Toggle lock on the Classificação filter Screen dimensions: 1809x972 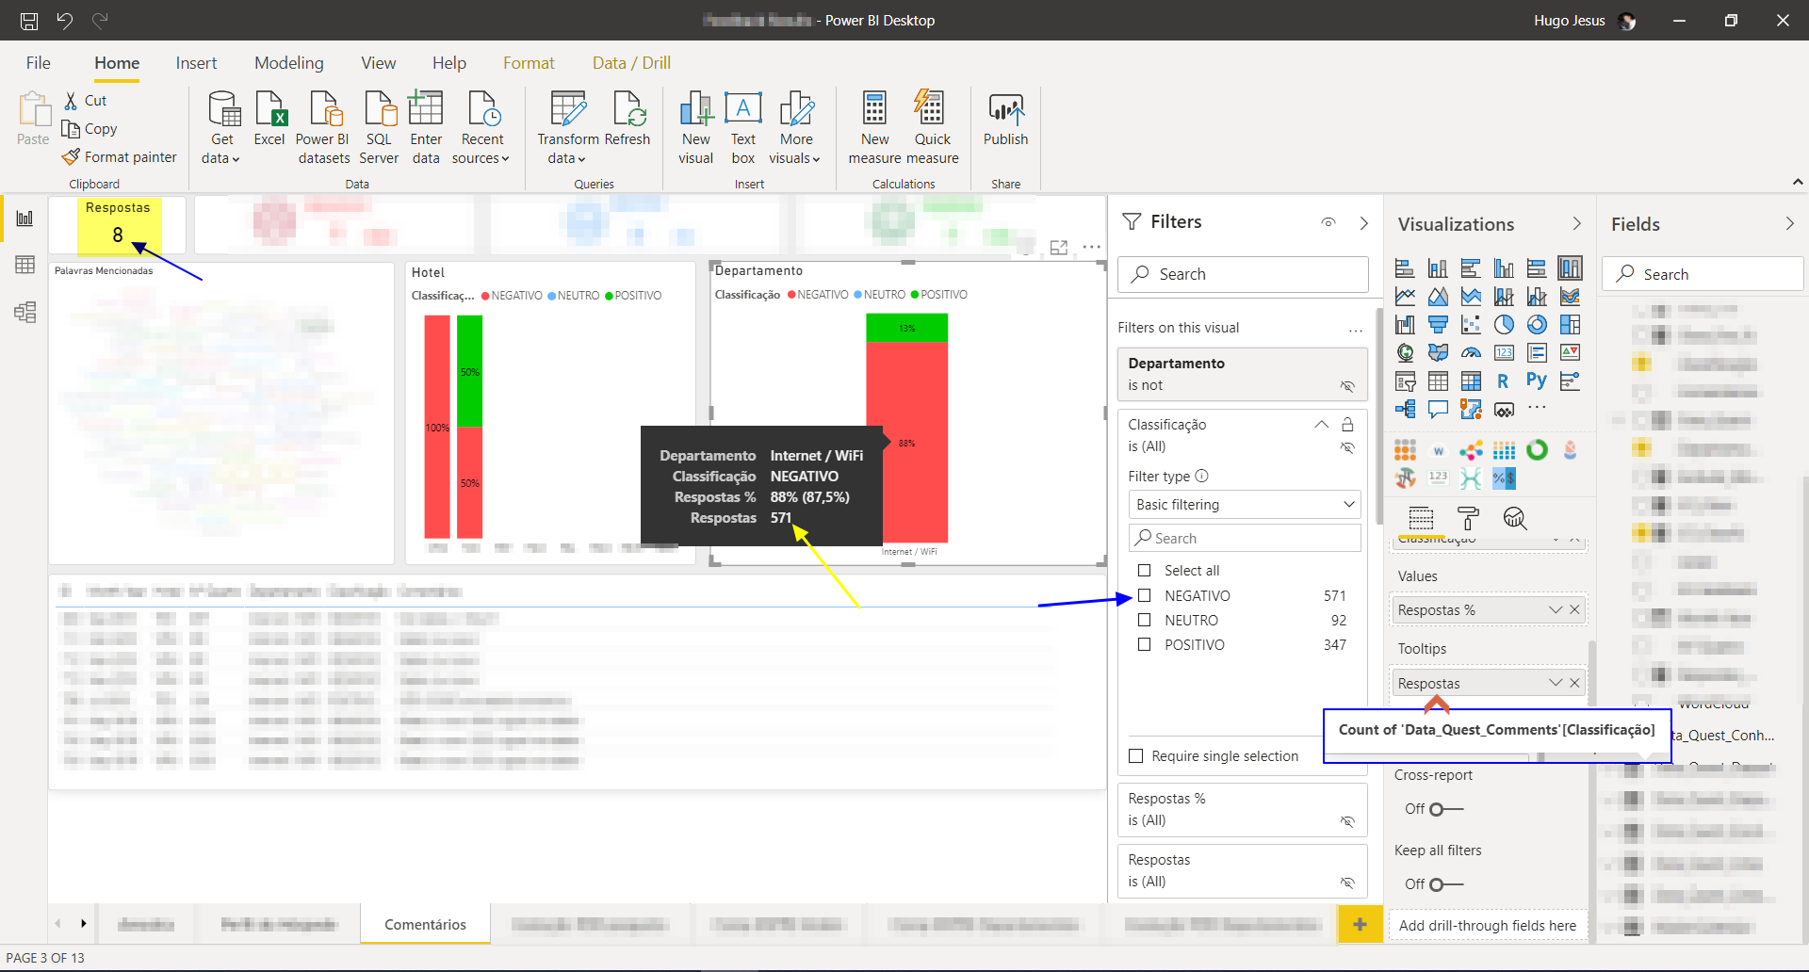point(1347,425)
